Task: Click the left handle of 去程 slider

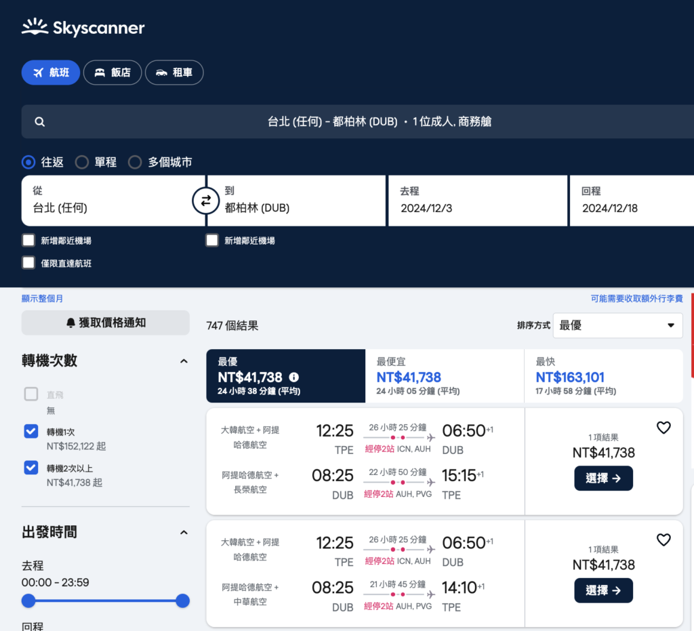Action: click(28, 601)
